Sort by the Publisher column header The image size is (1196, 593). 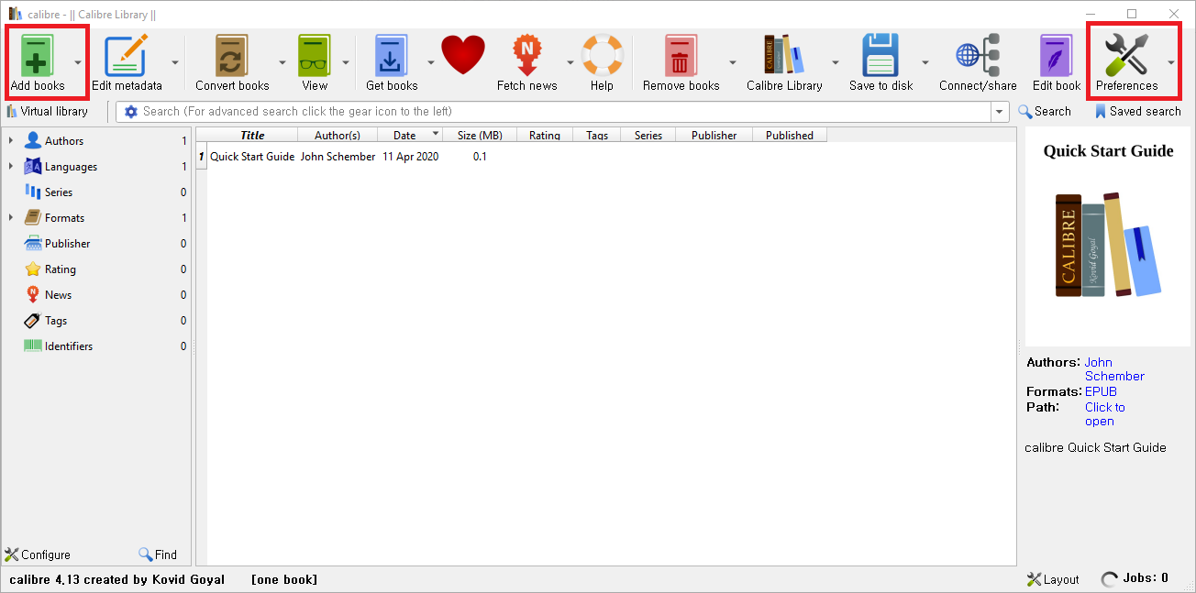pyautogui.click(x=714, y=135)
